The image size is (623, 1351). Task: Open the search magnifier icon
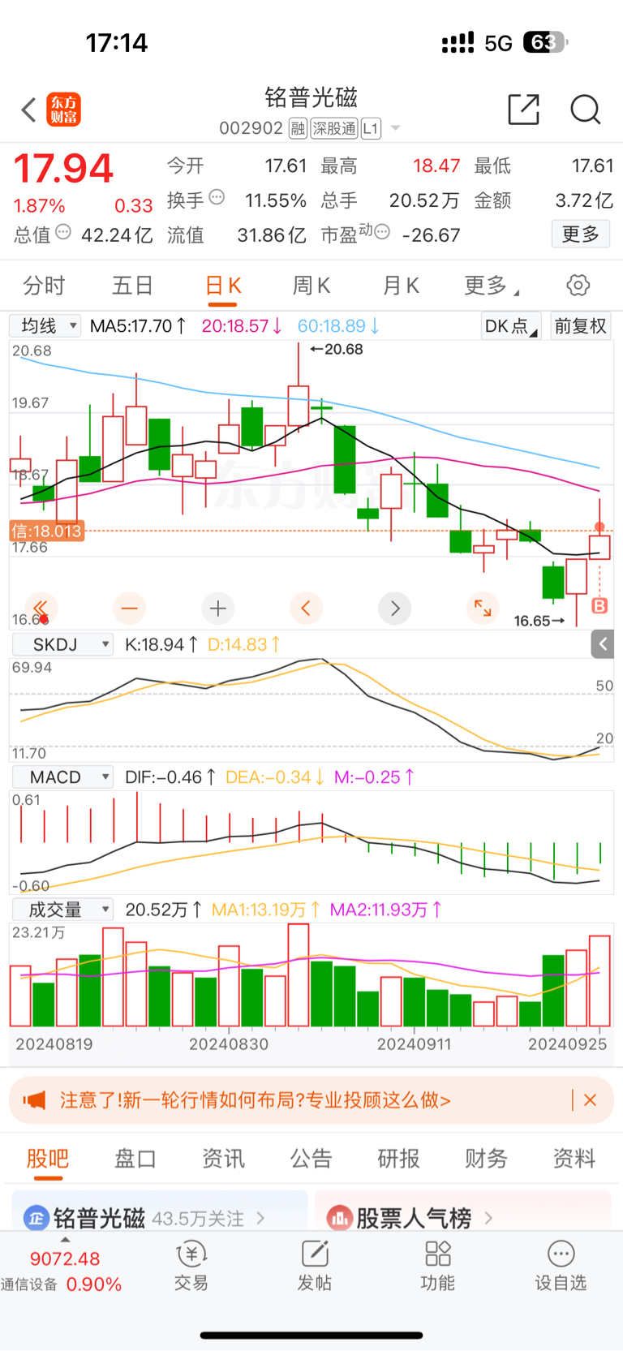pos(585,109)
